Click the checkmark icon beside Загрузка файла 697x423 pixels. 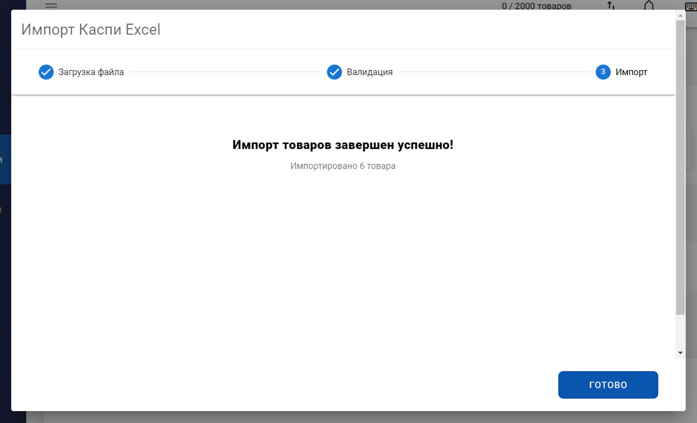point(46,72)
